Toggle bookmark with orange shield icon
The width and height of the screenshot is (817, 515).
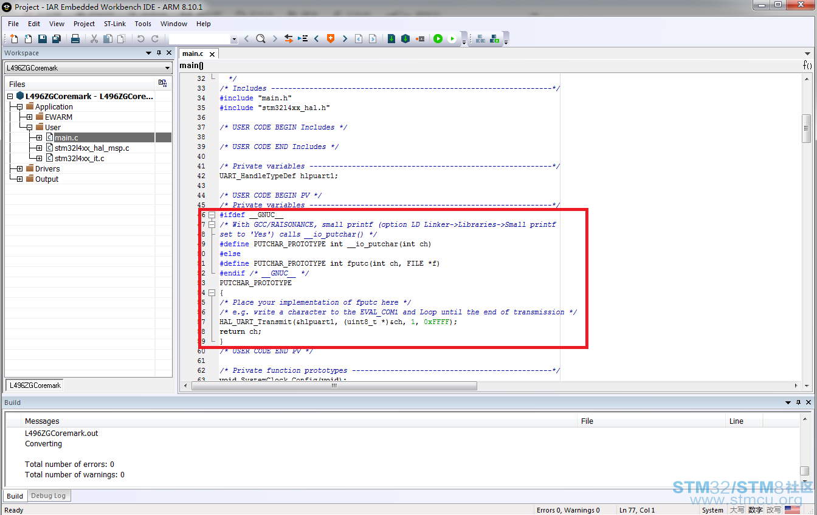(x=330, y=39)
